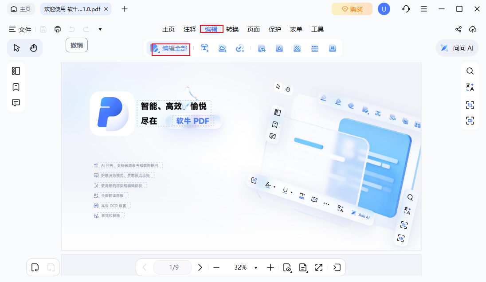Click the share icon
The width and height of the screenshot is (486, 282).
coord(459,29)
